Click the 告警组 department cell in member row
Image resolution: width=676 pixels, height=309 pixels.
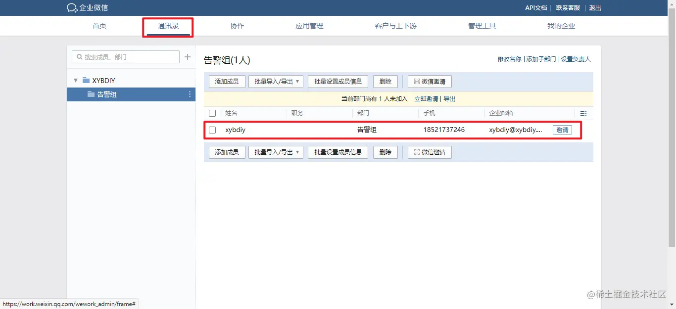(x=367, y=130)
